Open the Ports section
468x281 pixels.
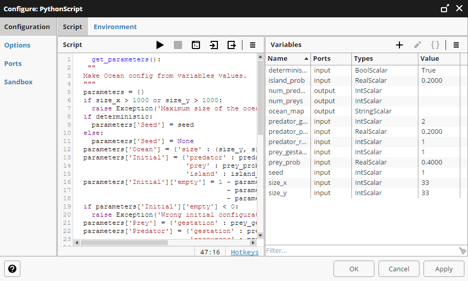click(x=13, y=63)
